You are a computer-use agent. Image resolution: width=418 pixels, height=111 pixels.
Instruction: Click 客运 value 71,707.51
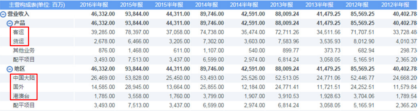pos(362,32)
